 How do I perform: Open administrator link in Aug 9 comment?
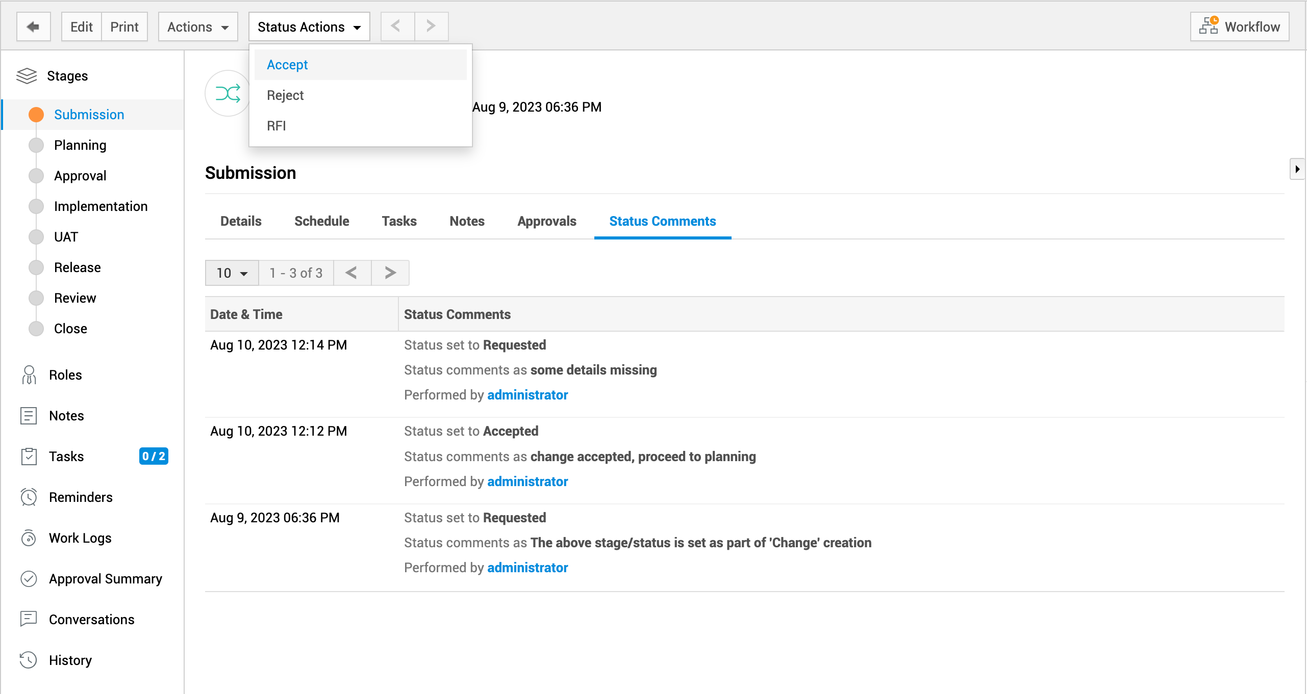coord(527,568)
